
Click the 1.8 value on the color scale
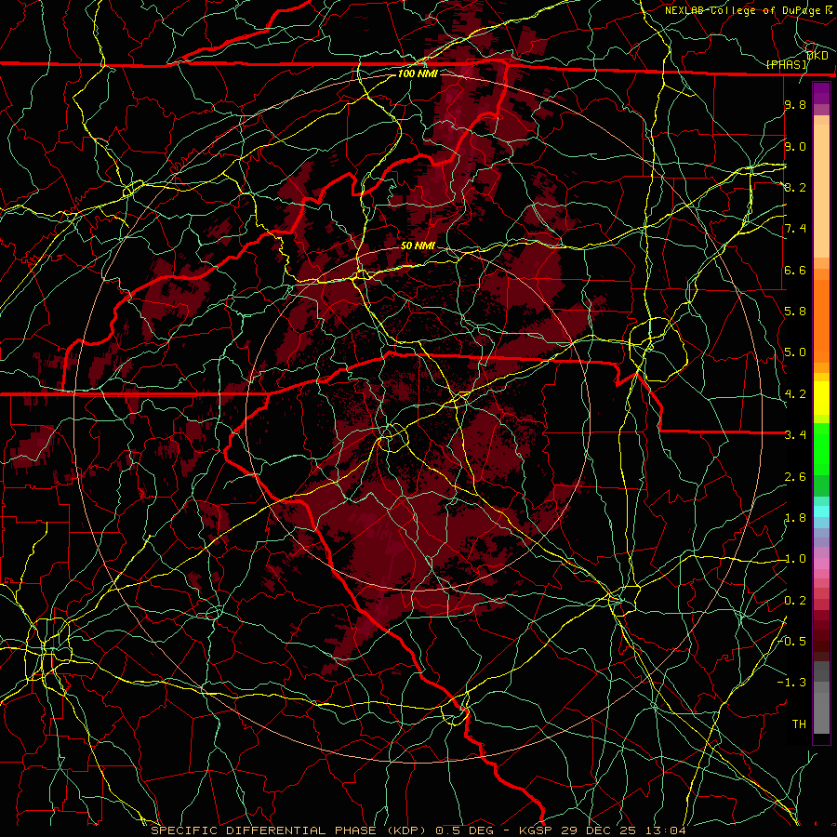[x=795, y=518]
